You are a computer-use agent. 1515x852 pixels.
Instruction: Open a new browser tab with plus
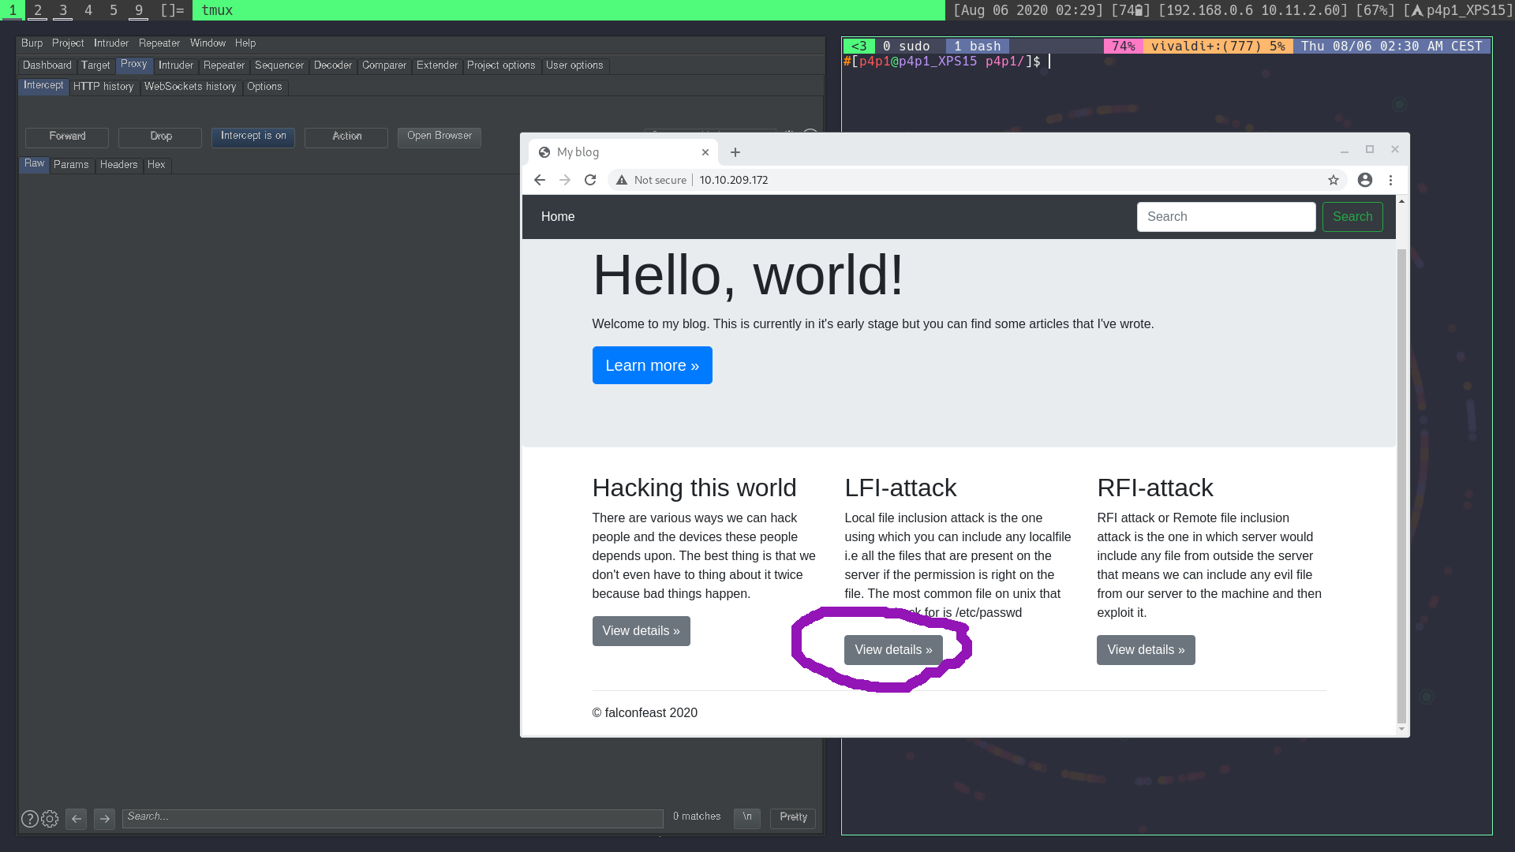pos(735,152)
